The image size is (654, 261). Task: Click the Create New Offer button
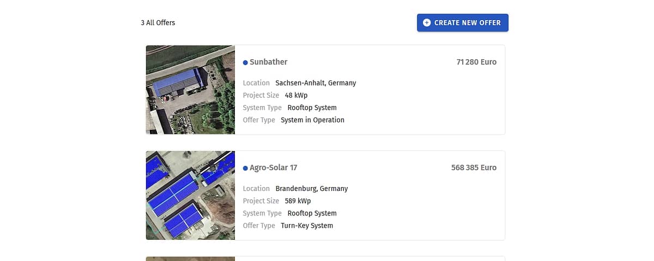[463, 23]
